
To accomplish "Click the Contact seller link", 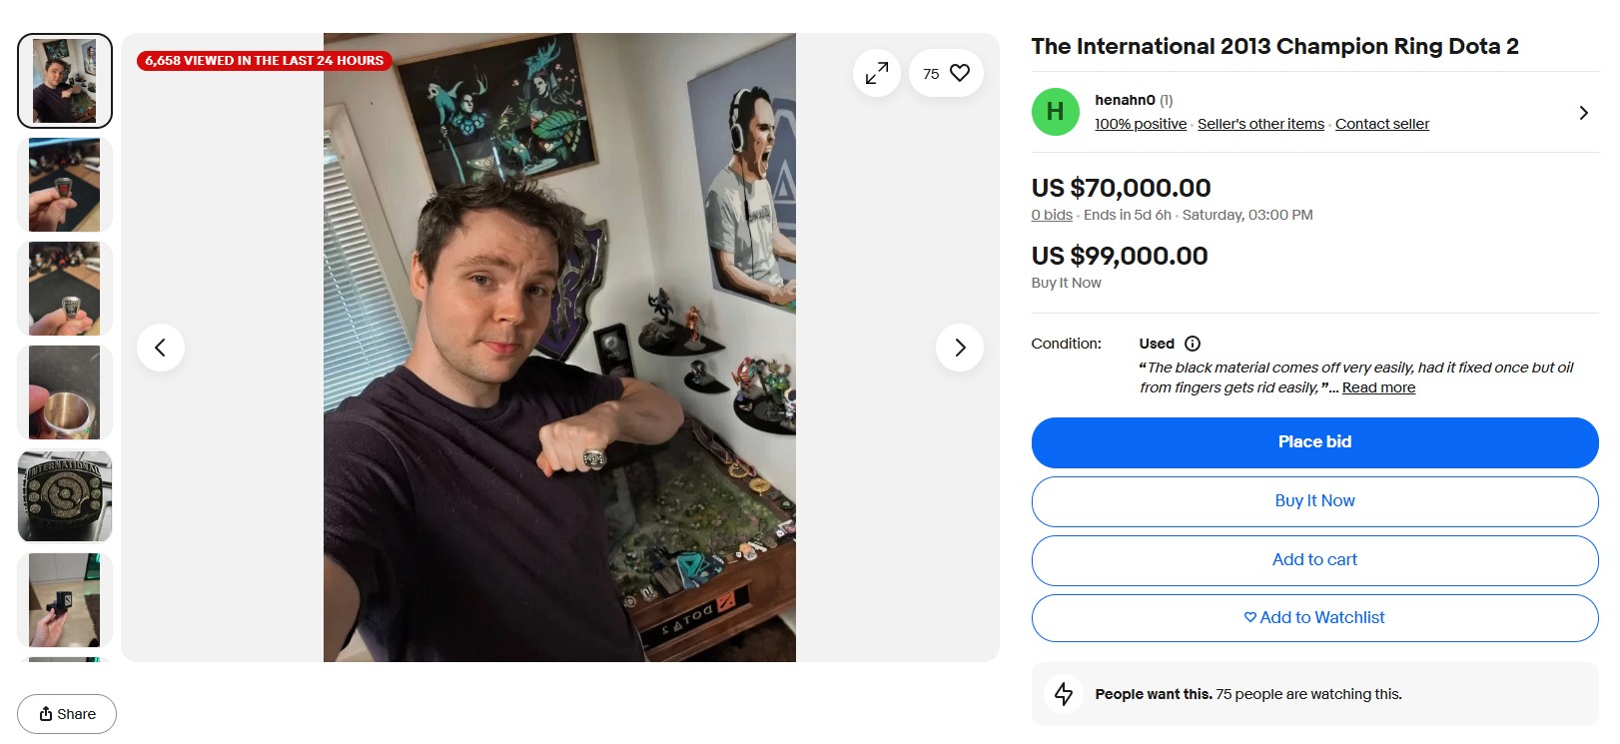I will coord(1381,124).
